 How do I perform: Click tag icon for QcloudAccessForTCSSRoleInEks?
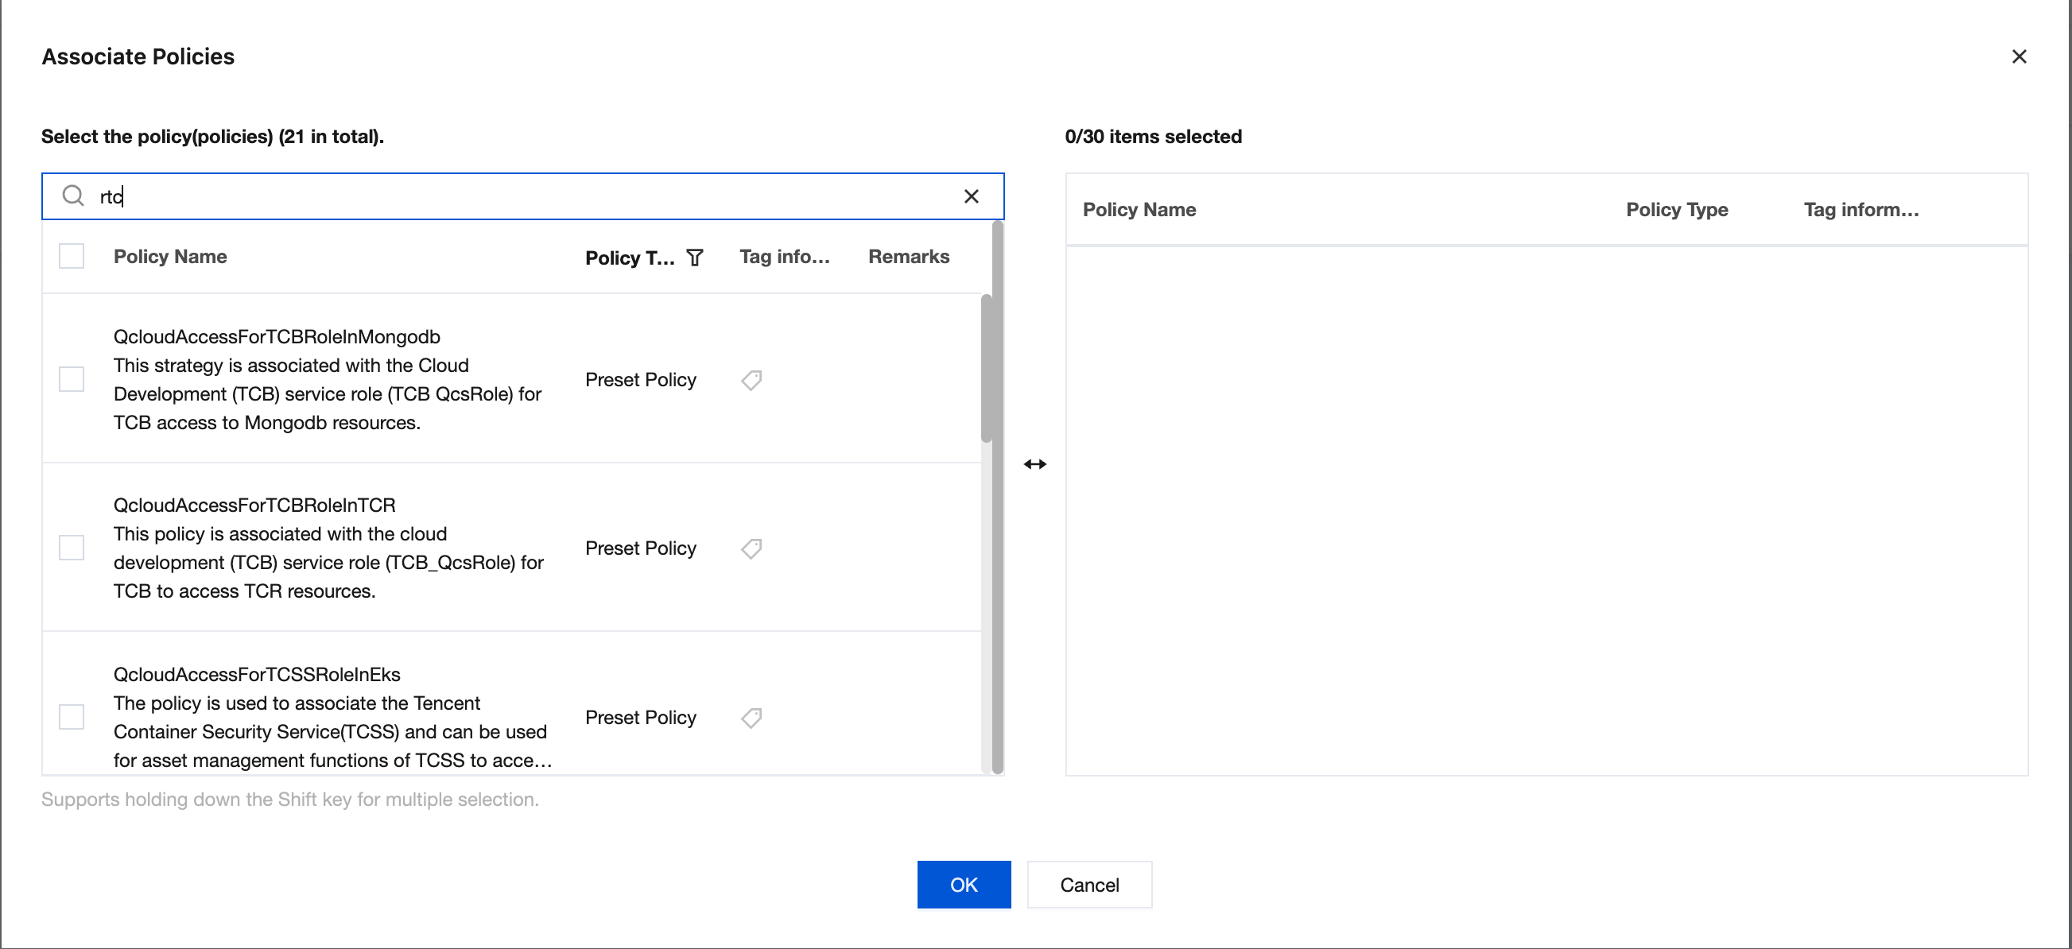(751, 718)
